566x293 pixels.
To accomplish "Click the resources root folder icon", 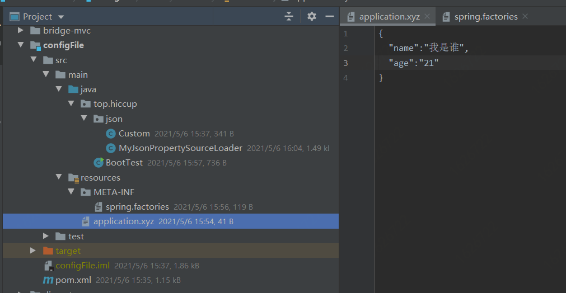I will tap(74, 178).
